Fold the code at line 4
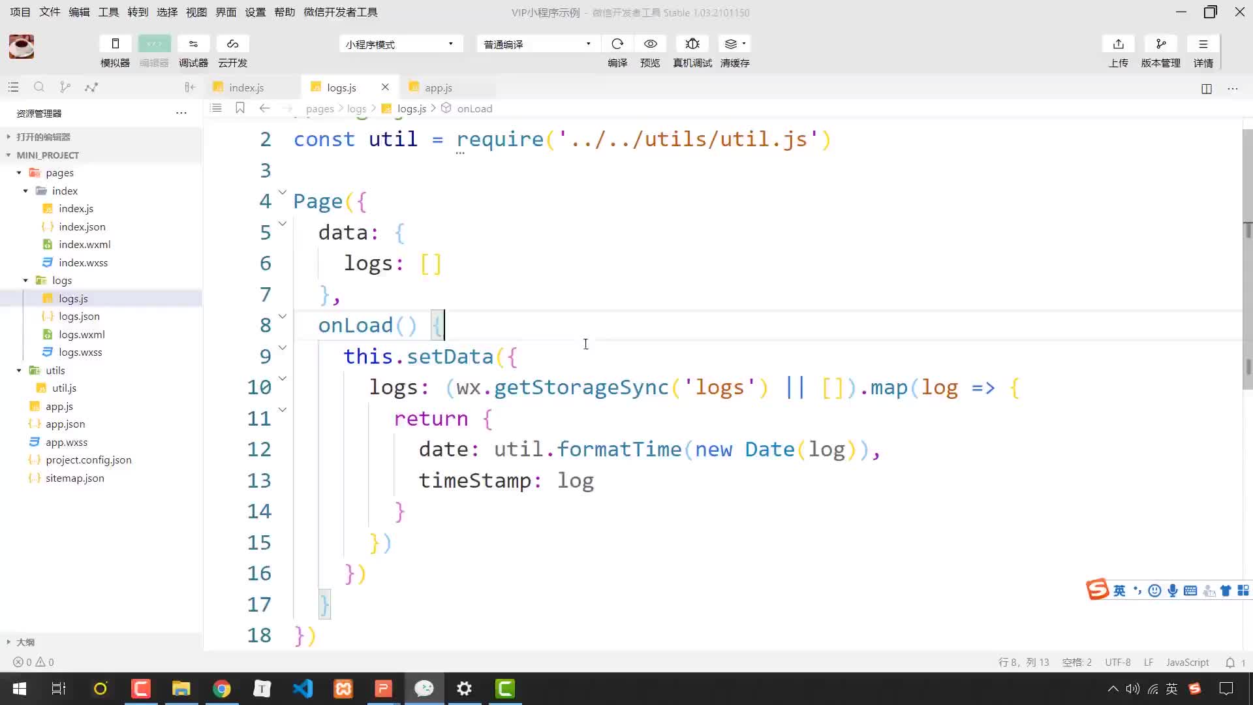The height and width of the screenshot is (705, 1253). 283,192
